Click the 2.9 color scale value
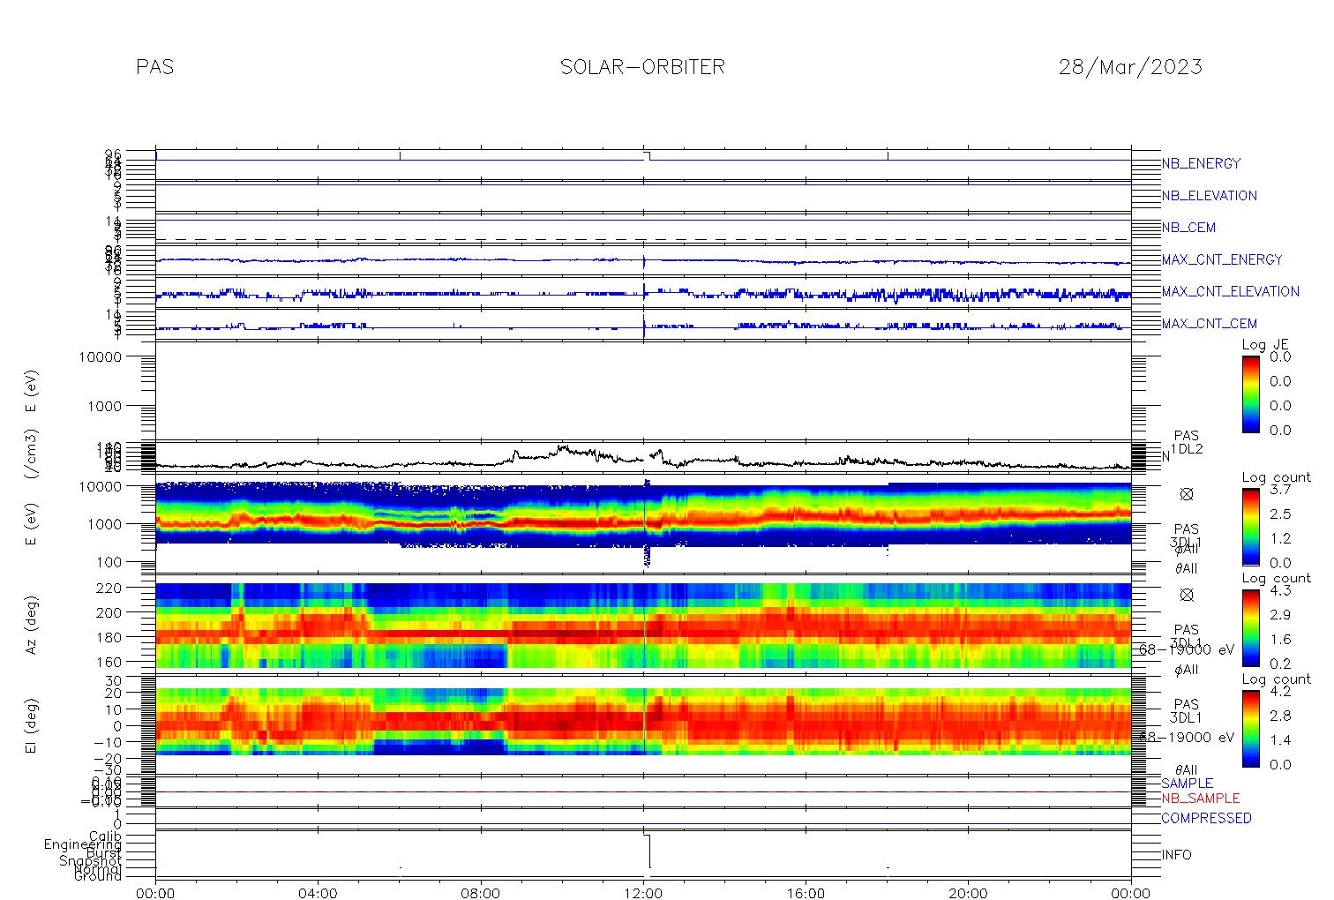This screenshot has width=1334, height=900. coord(1280,615)
